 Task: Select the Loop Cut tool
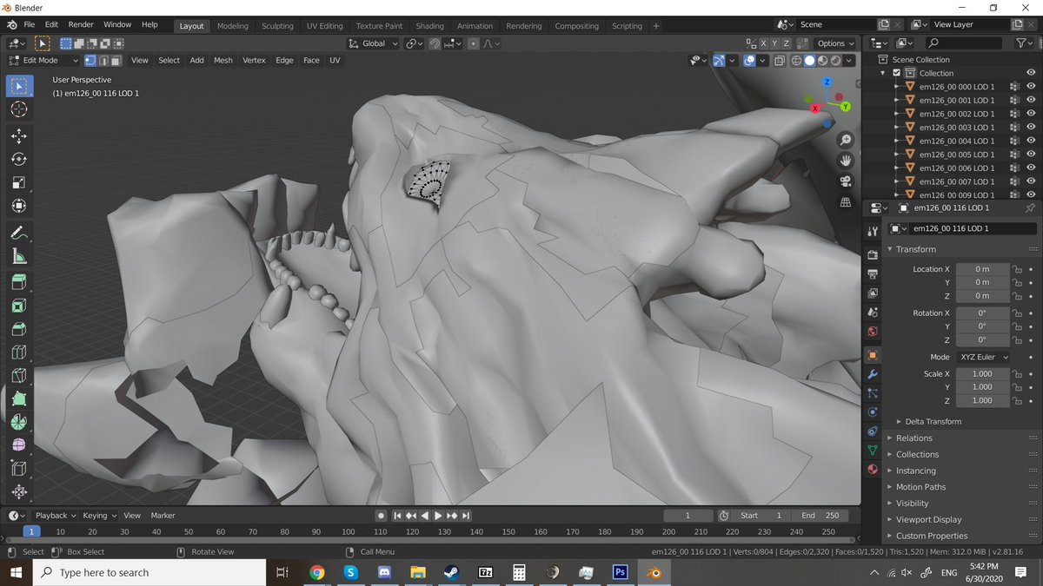pyautogui.click(x=19, y=352)
